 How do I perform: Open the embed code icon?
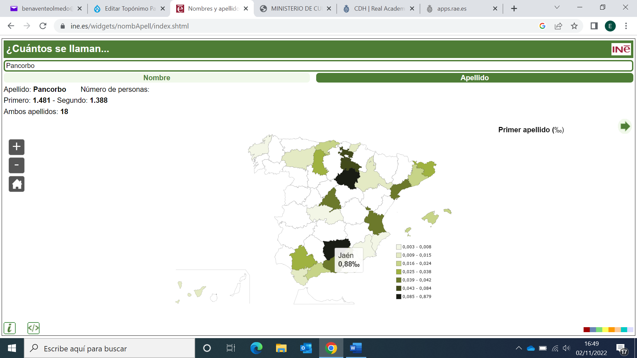pos(33,328)
